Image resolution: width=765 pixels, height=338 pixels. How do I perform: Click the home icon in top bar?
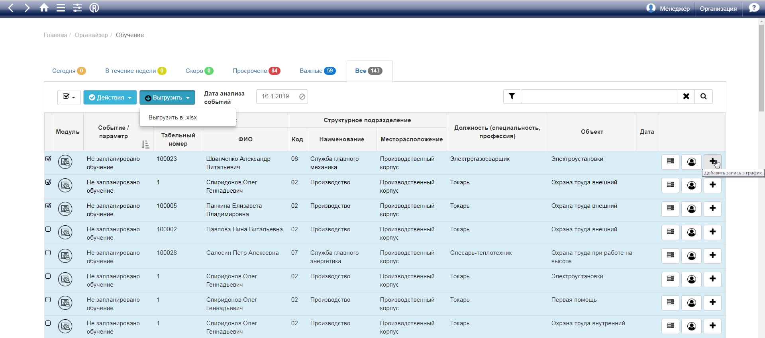pyautogui.click(x=44, y=8)
